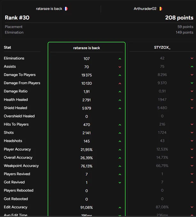
Task: Click the green arrow beside Headshots 145
Action: pos(120,141)
